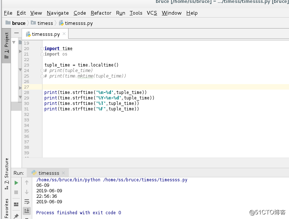
Task: Collapse project tree node beside line 29
Action: click(x=20, y=97)
